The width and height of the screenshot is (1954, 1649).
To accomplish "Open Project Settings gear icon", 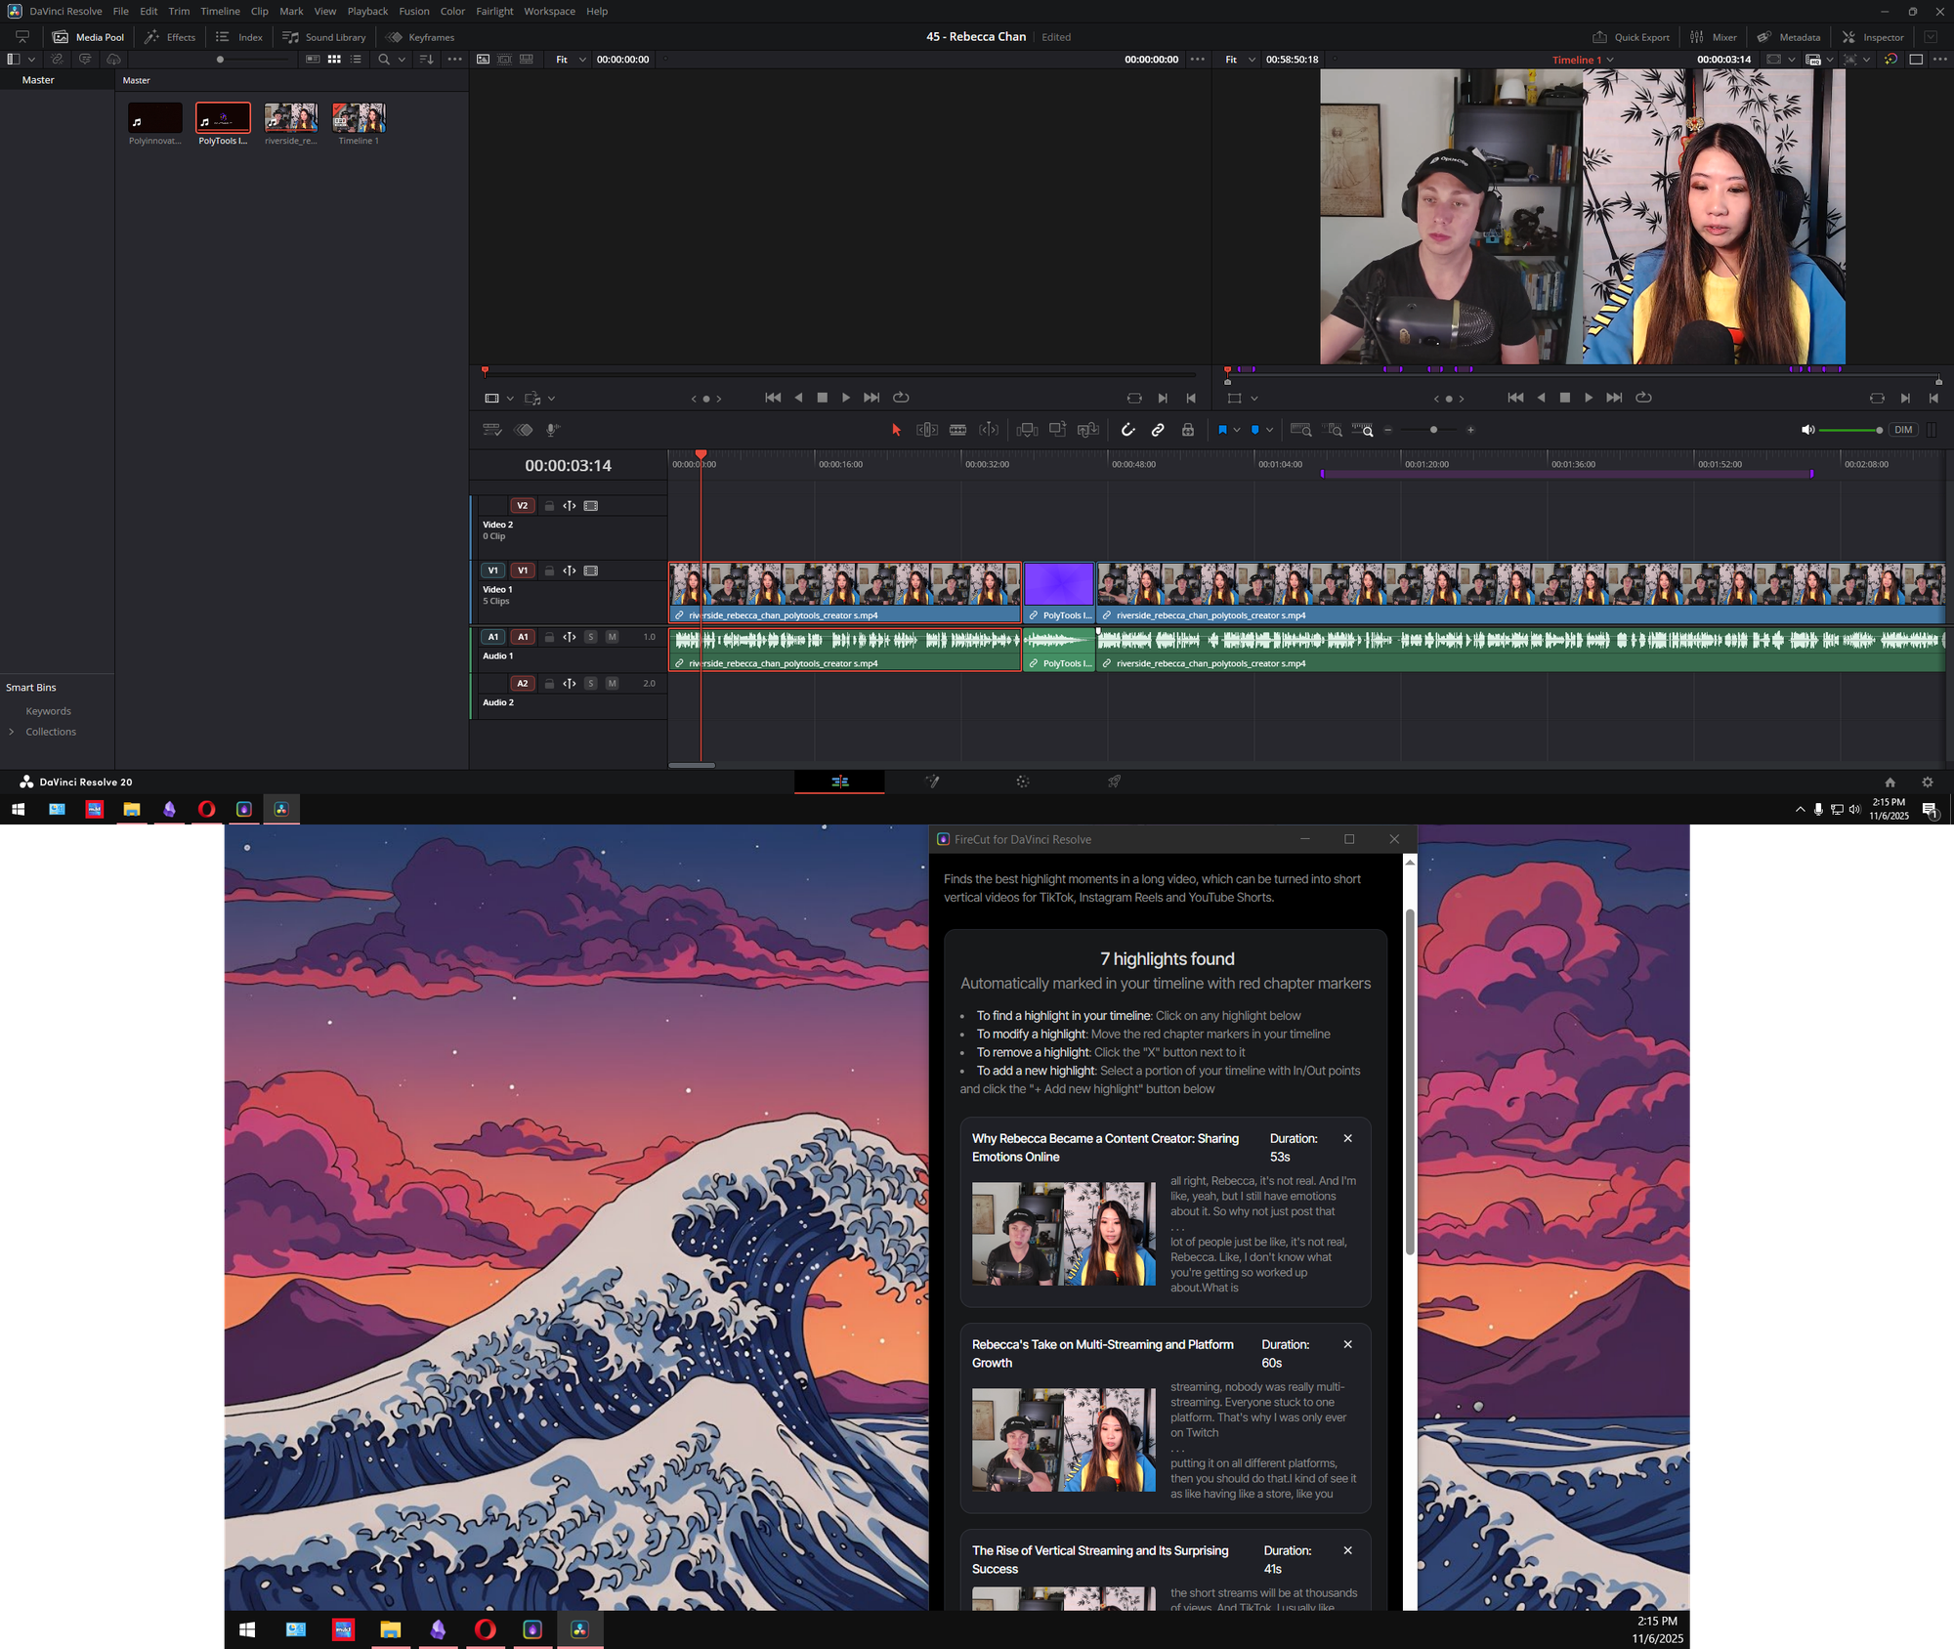I will tap(1927, 782).
